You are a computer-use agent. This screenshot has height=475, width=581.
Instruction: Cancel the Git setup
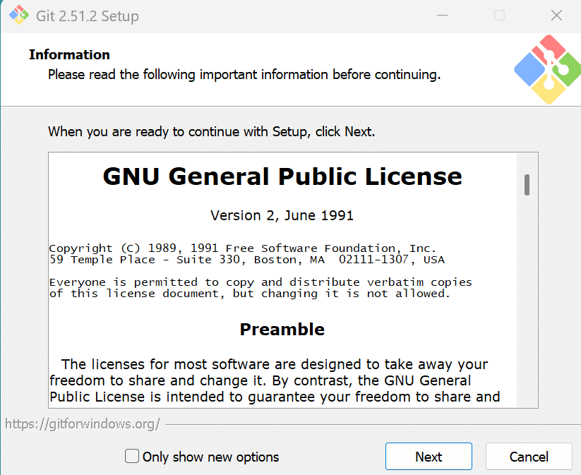(529, 457)
